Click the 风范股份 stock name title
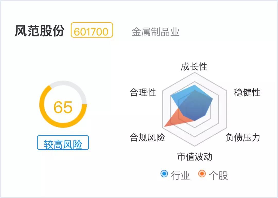 point(39,31)
